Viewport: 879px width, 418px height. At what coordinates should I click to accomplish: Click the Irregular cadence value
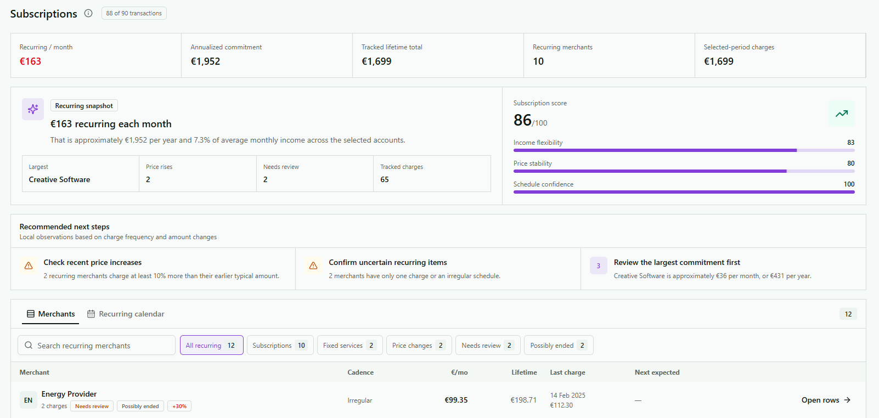(359, 400)
